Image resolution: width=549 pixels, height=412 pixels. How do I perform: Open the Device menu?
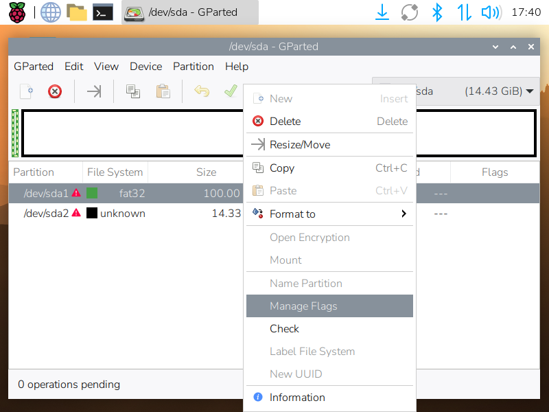click(145, 67)
